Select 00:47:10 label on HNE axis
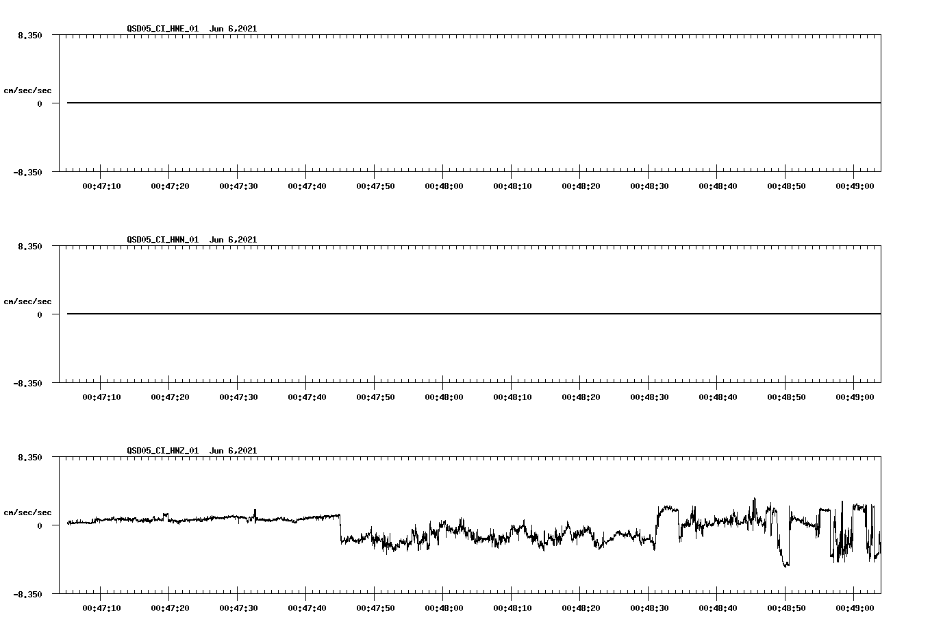The width and height of the screenshot is (930, 633). [101, 186]
